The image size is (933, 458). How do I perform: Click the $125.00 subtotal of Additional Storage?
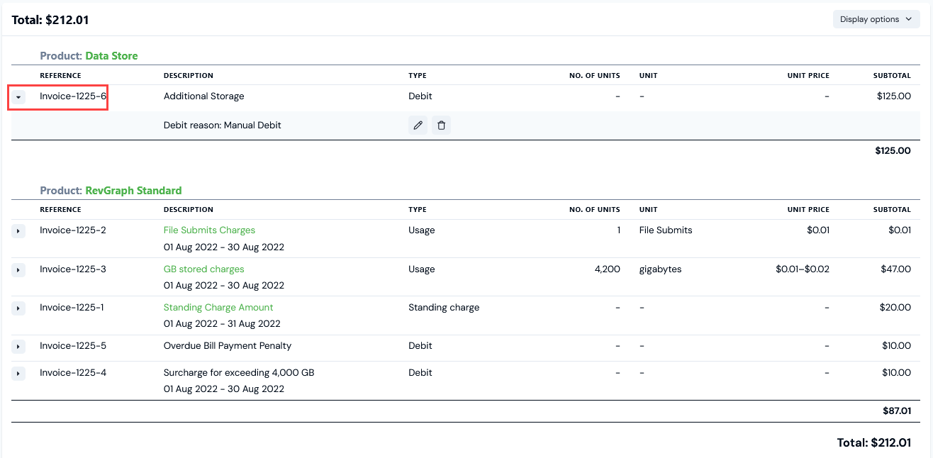point(893,96)
